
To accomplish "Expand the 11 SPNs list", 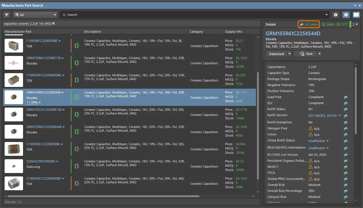I will (x=33, y=102).
